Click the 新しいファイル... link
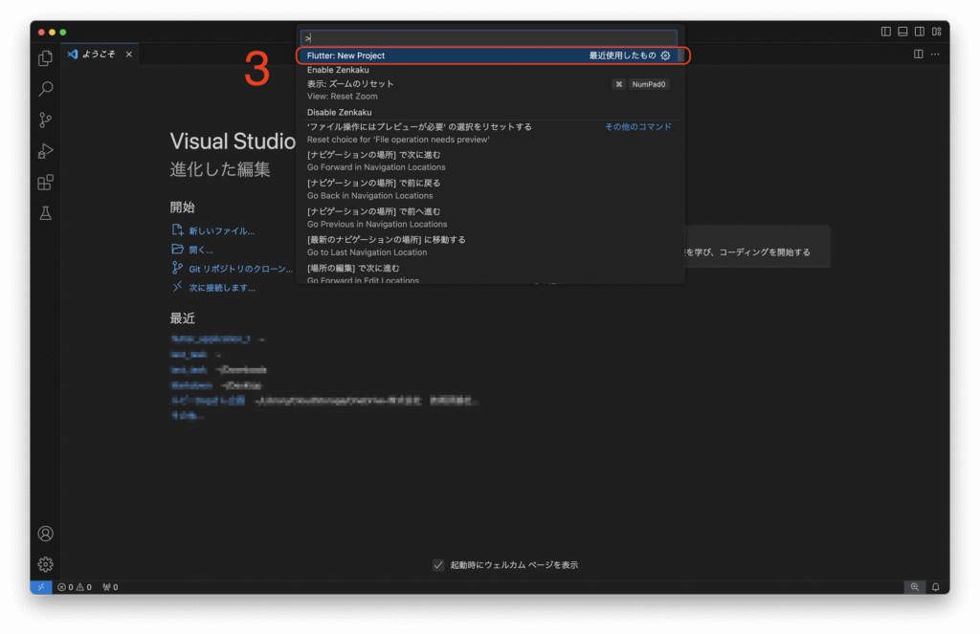 [x=222, y=231]
